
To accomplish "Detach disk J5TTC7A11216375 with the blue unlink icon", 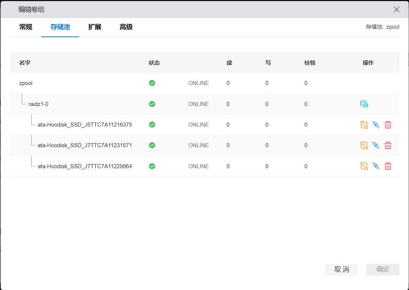I will click(x=376, y=125).
